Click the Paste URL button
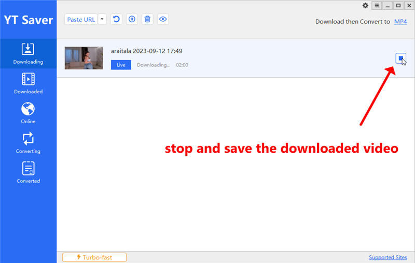The width and height of the screenshot is (415, 263). coord(81,20)
